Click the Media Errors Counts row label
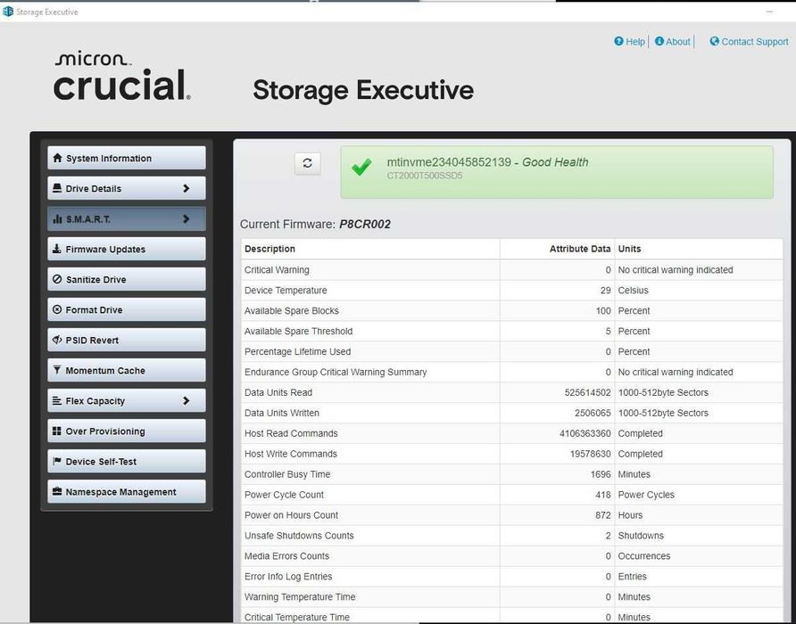 tap(286, 556)
